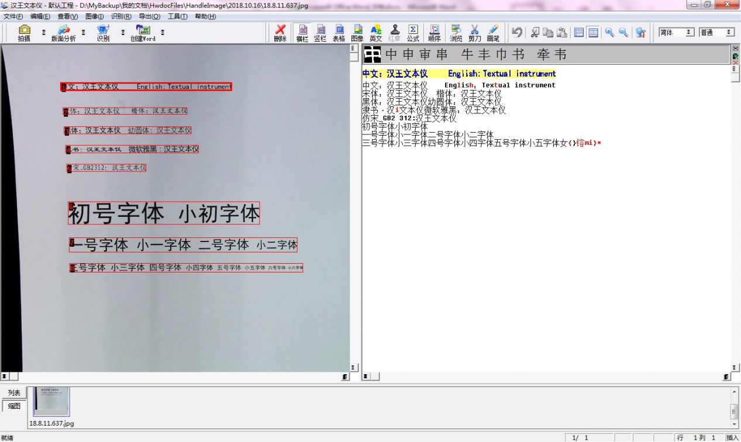Open the 简体 character set dropdown
741x442 pixels.
pos(690,32)
